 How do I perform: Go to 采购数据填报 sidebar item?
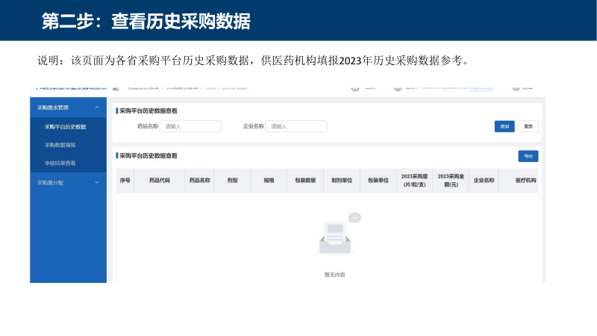(x=60, y=145)
